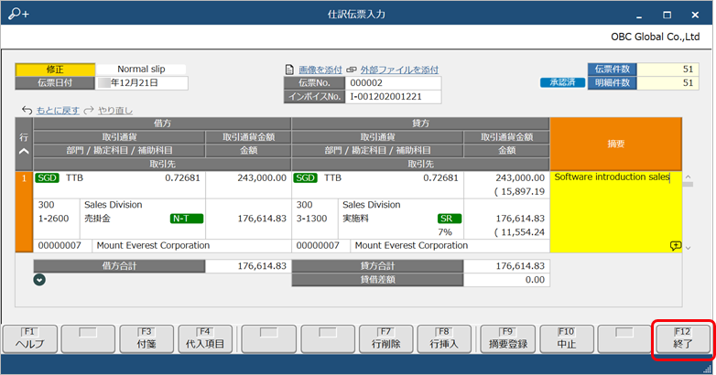This screenshot has width=716, height=375.
Task: Open 画像を添付 link
Action: [320, 70]
